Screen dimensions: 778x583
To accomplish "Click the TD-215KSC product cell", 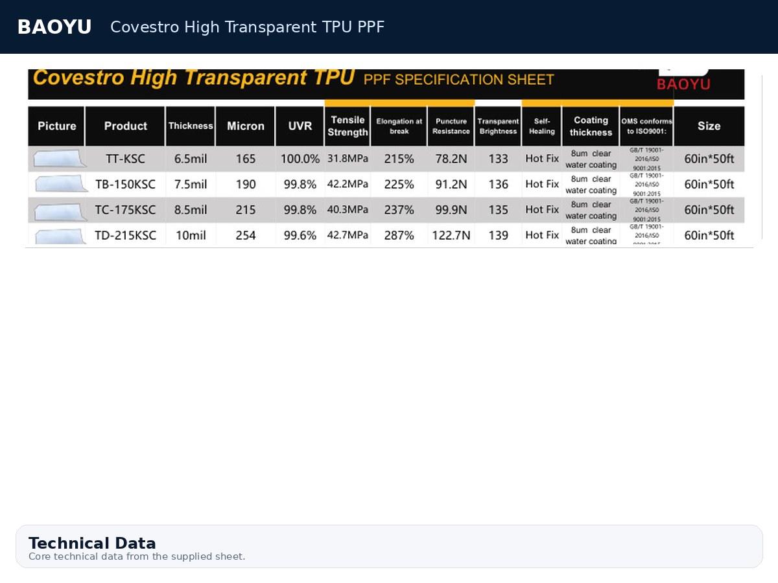I will [x=125, y=235].
